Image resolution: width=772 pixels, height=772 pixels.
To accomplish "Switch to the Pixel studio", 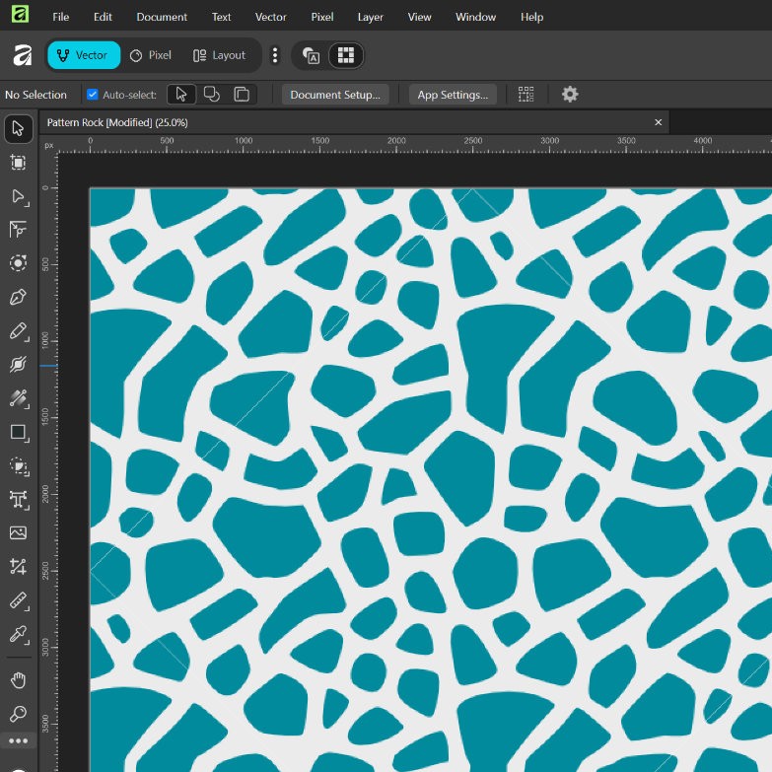I will click(150, 55).
